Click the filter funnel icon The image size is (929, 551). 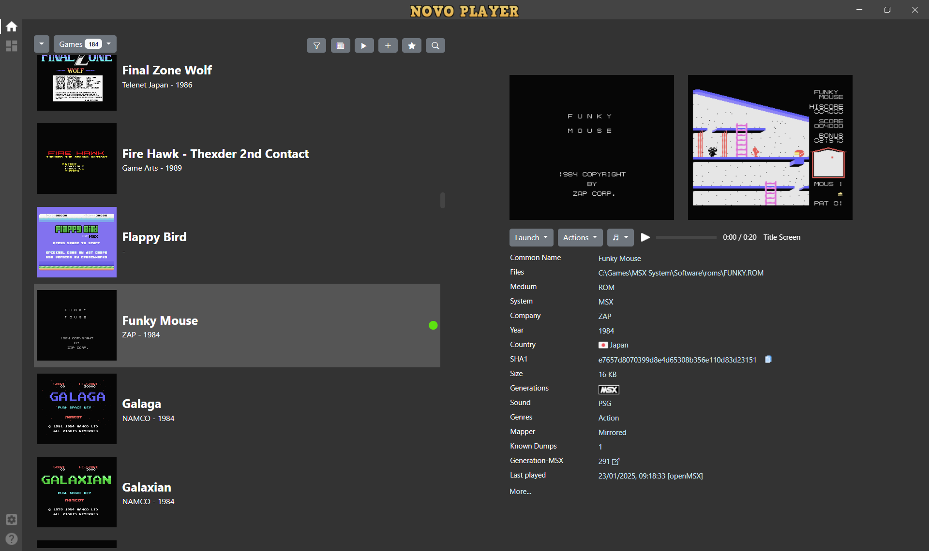(316, 45)
